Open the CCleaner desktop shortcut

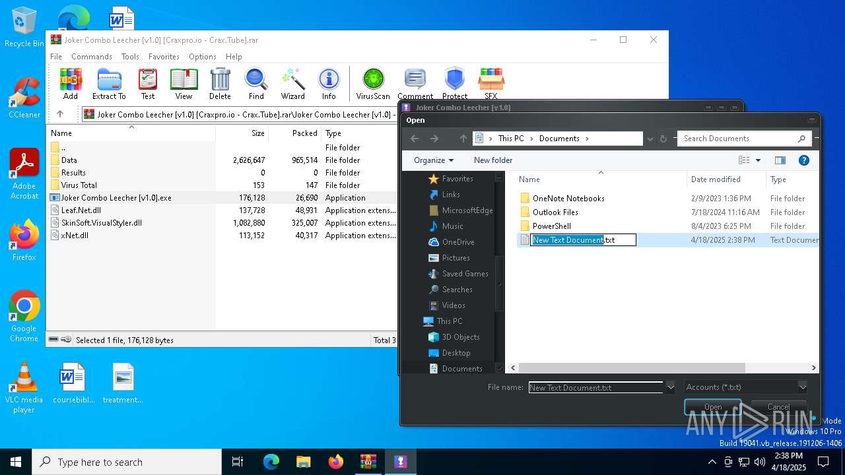pos(24,98)
